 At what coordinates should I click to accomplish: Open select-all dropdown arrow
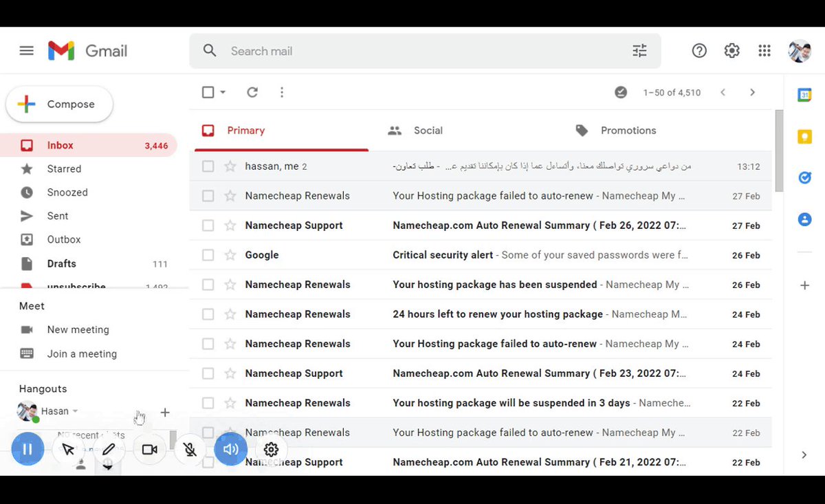click(x=223, y=92)
